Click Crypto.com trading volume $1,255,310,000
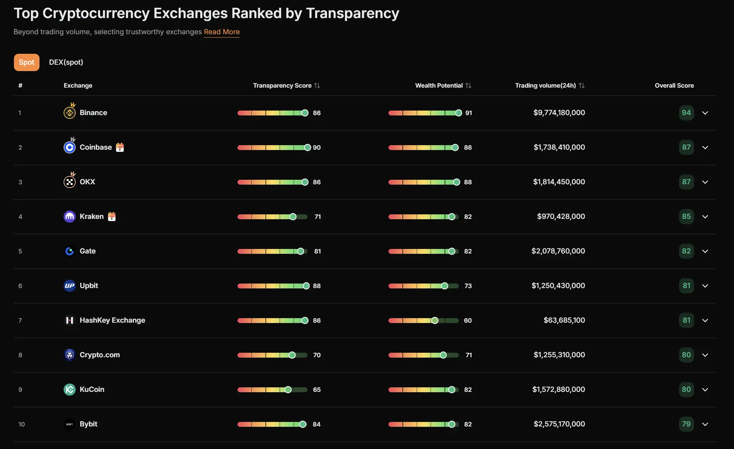 click(x=559, y=355)
